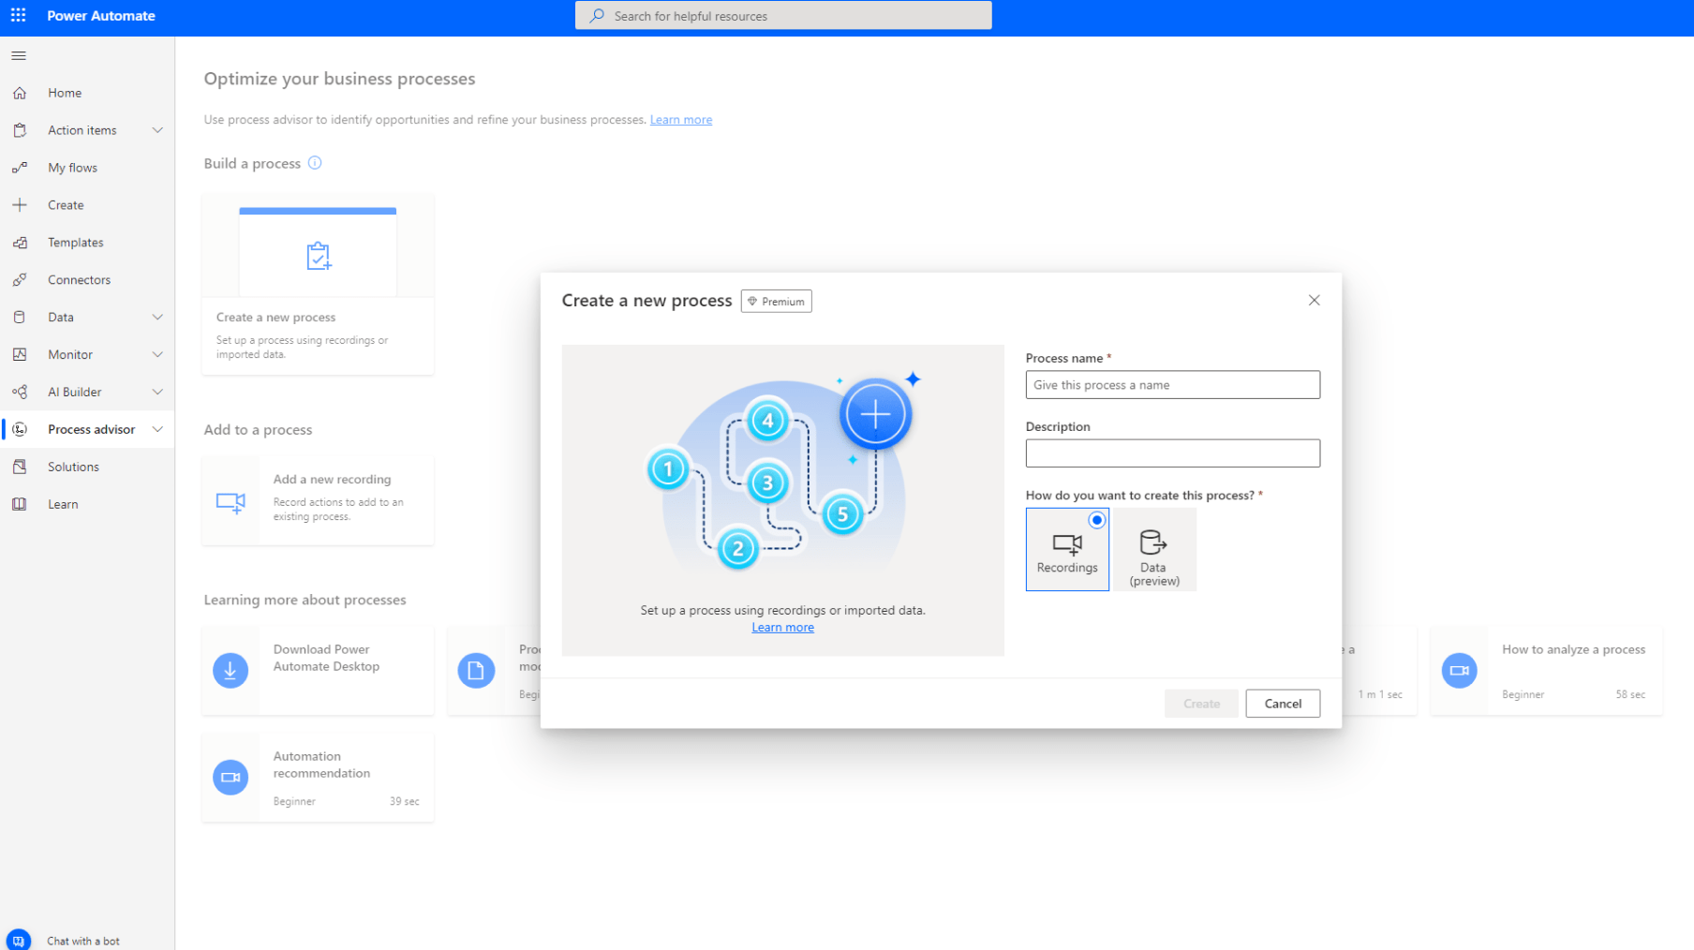The width and height of the screenshot is (1694, 950).
Task: Expand the Monitor chevron
Action: coord(157,354)
